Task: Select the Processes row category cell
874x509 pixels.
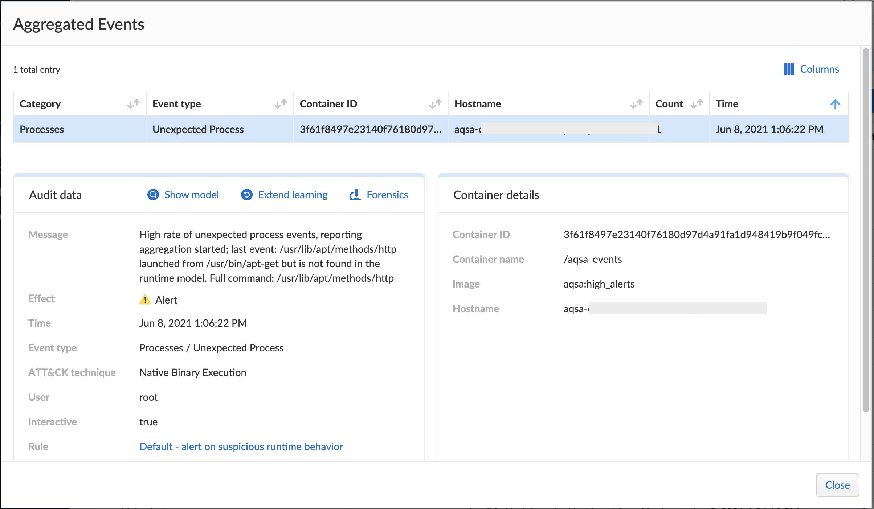Action: [x=79, y=129]
